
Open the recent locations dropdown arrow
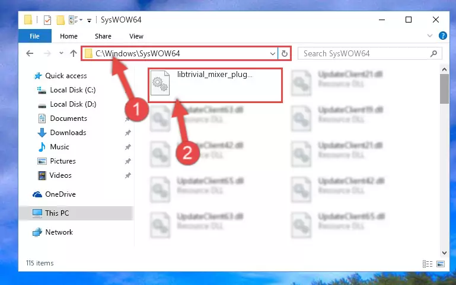61,53
